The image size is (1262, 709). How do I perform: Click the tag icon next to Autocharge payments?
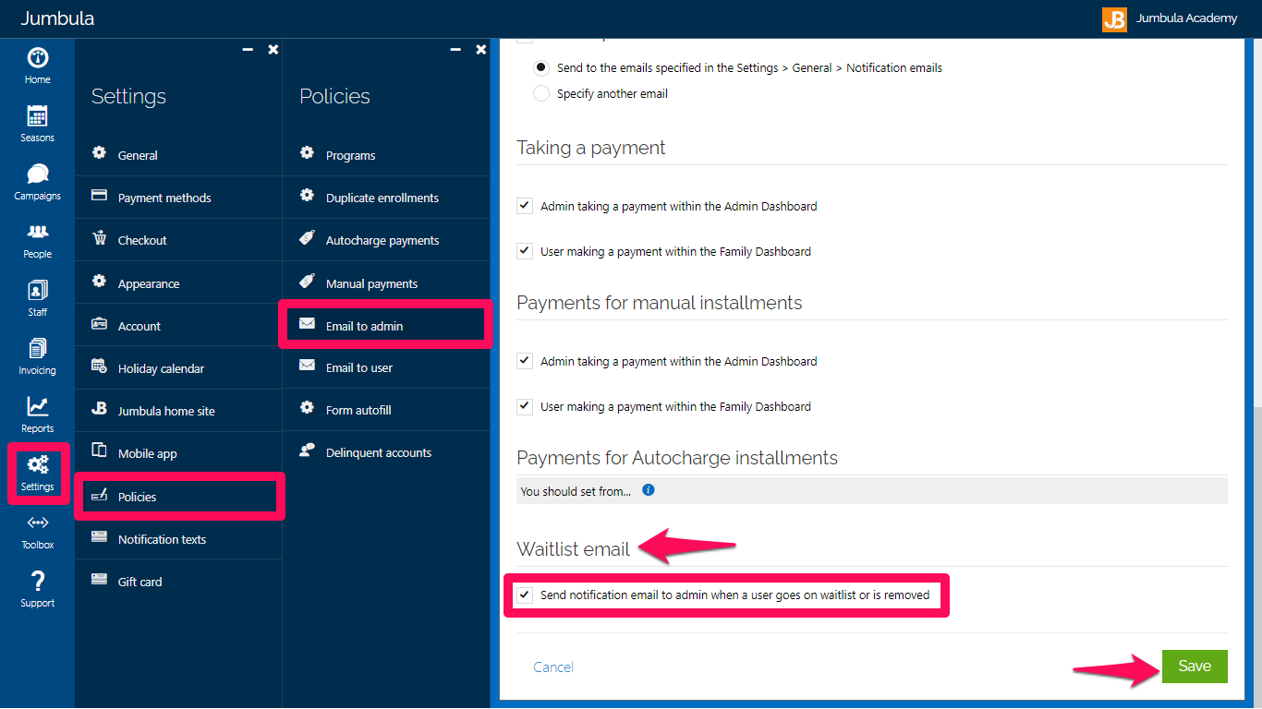(x=307, y=239)
